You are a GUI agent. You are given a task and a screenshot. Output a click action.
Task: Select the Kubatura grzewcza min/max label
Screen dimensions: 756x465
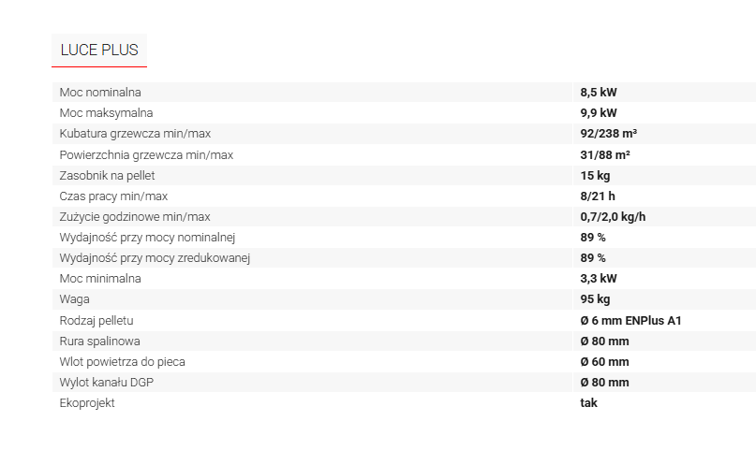click(x=135, y=134)
